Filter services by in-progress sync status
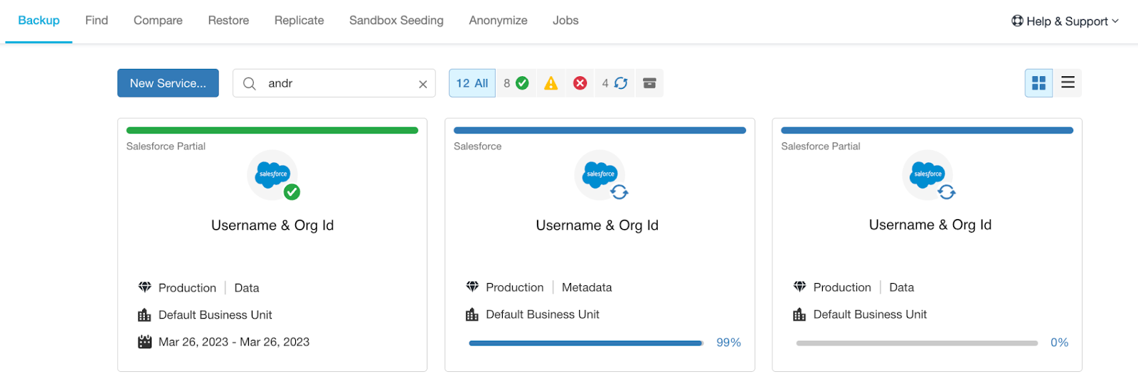The image size is (1138, 389). (x=615, y=83)
